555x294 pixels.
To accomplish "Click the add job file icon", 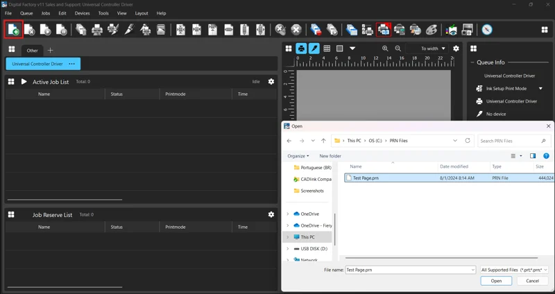I will coord(13,30).
